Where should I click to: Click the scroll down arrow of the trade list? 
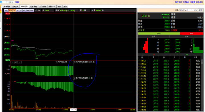coord(202,110)
